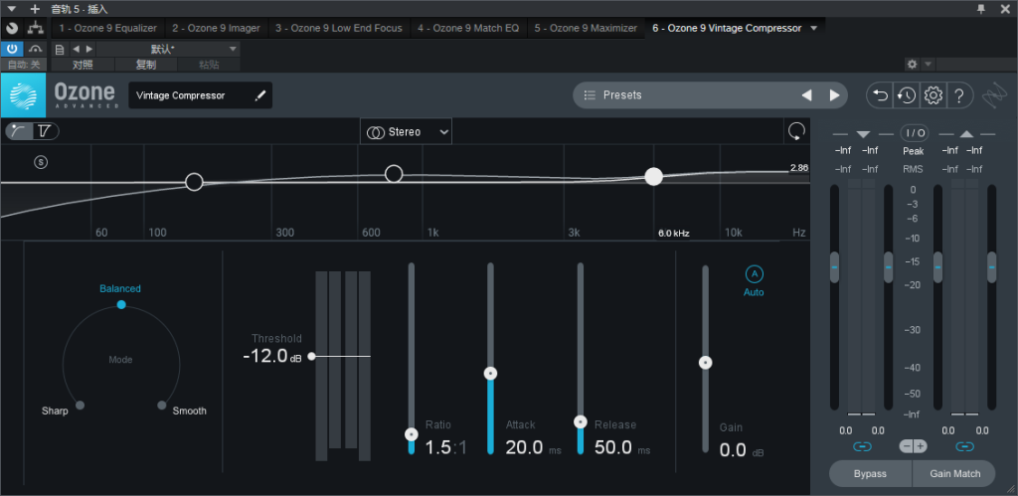1018x496 pixels.
Task: Click the Threshold handle at -12.0 dB
Action: 311,356
